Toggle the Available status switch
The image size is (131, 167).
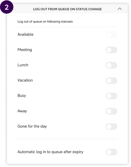[111, 35]
